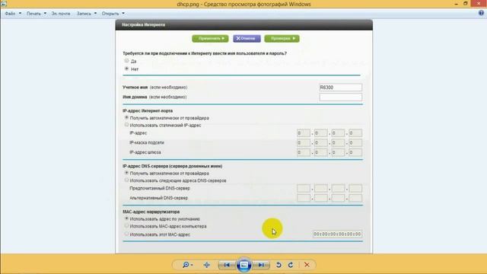Select Использовать адрес по умолчанию

[126, 218]
